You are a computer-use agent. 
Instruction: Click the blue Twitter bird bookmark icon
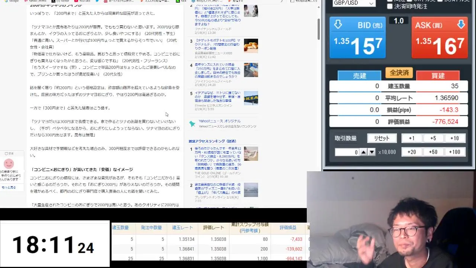[97, 1]
